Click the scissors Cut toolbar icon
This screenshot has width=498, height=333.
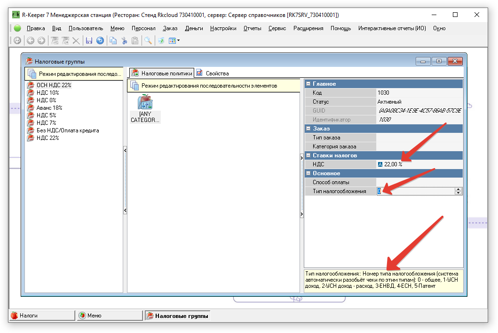124,41
